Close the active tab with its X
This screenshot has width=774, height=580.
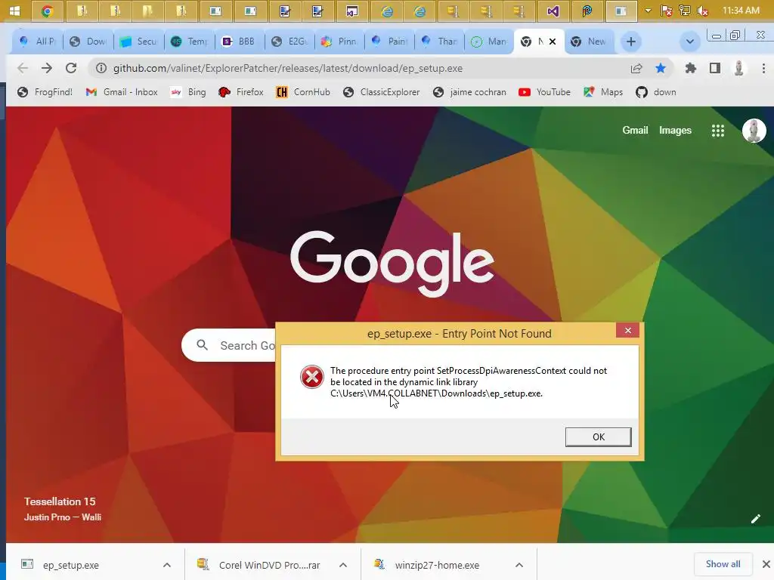(553, 42)
